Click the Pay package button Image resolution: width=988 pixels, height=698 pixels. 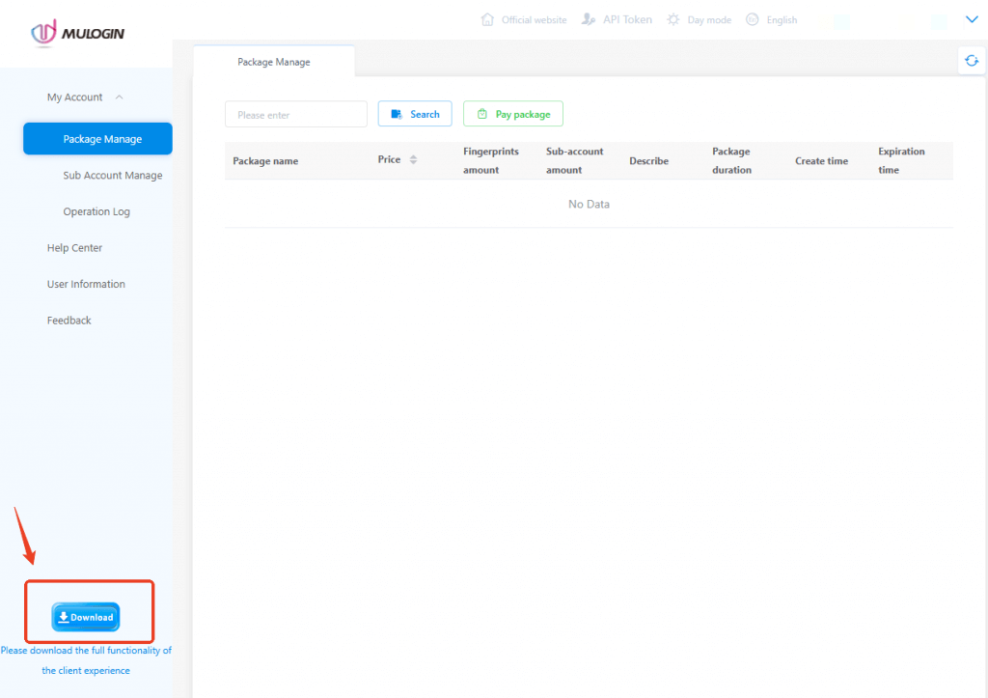pyautogui.click(x=513, y=114)
